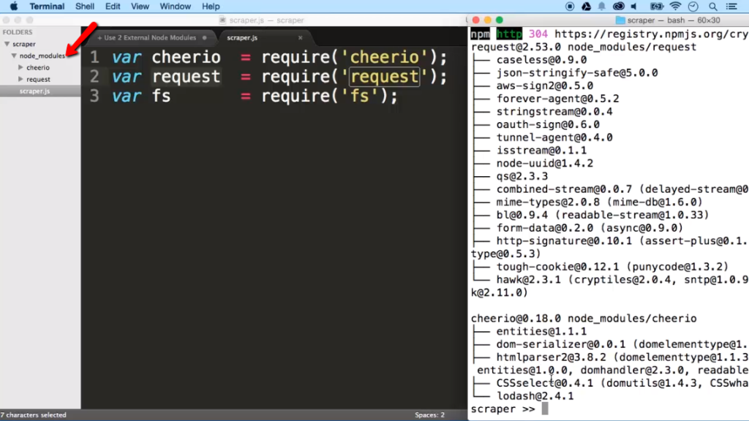
Task: Click the scraper.js document icon in title bar
Action: click(222, 20)
